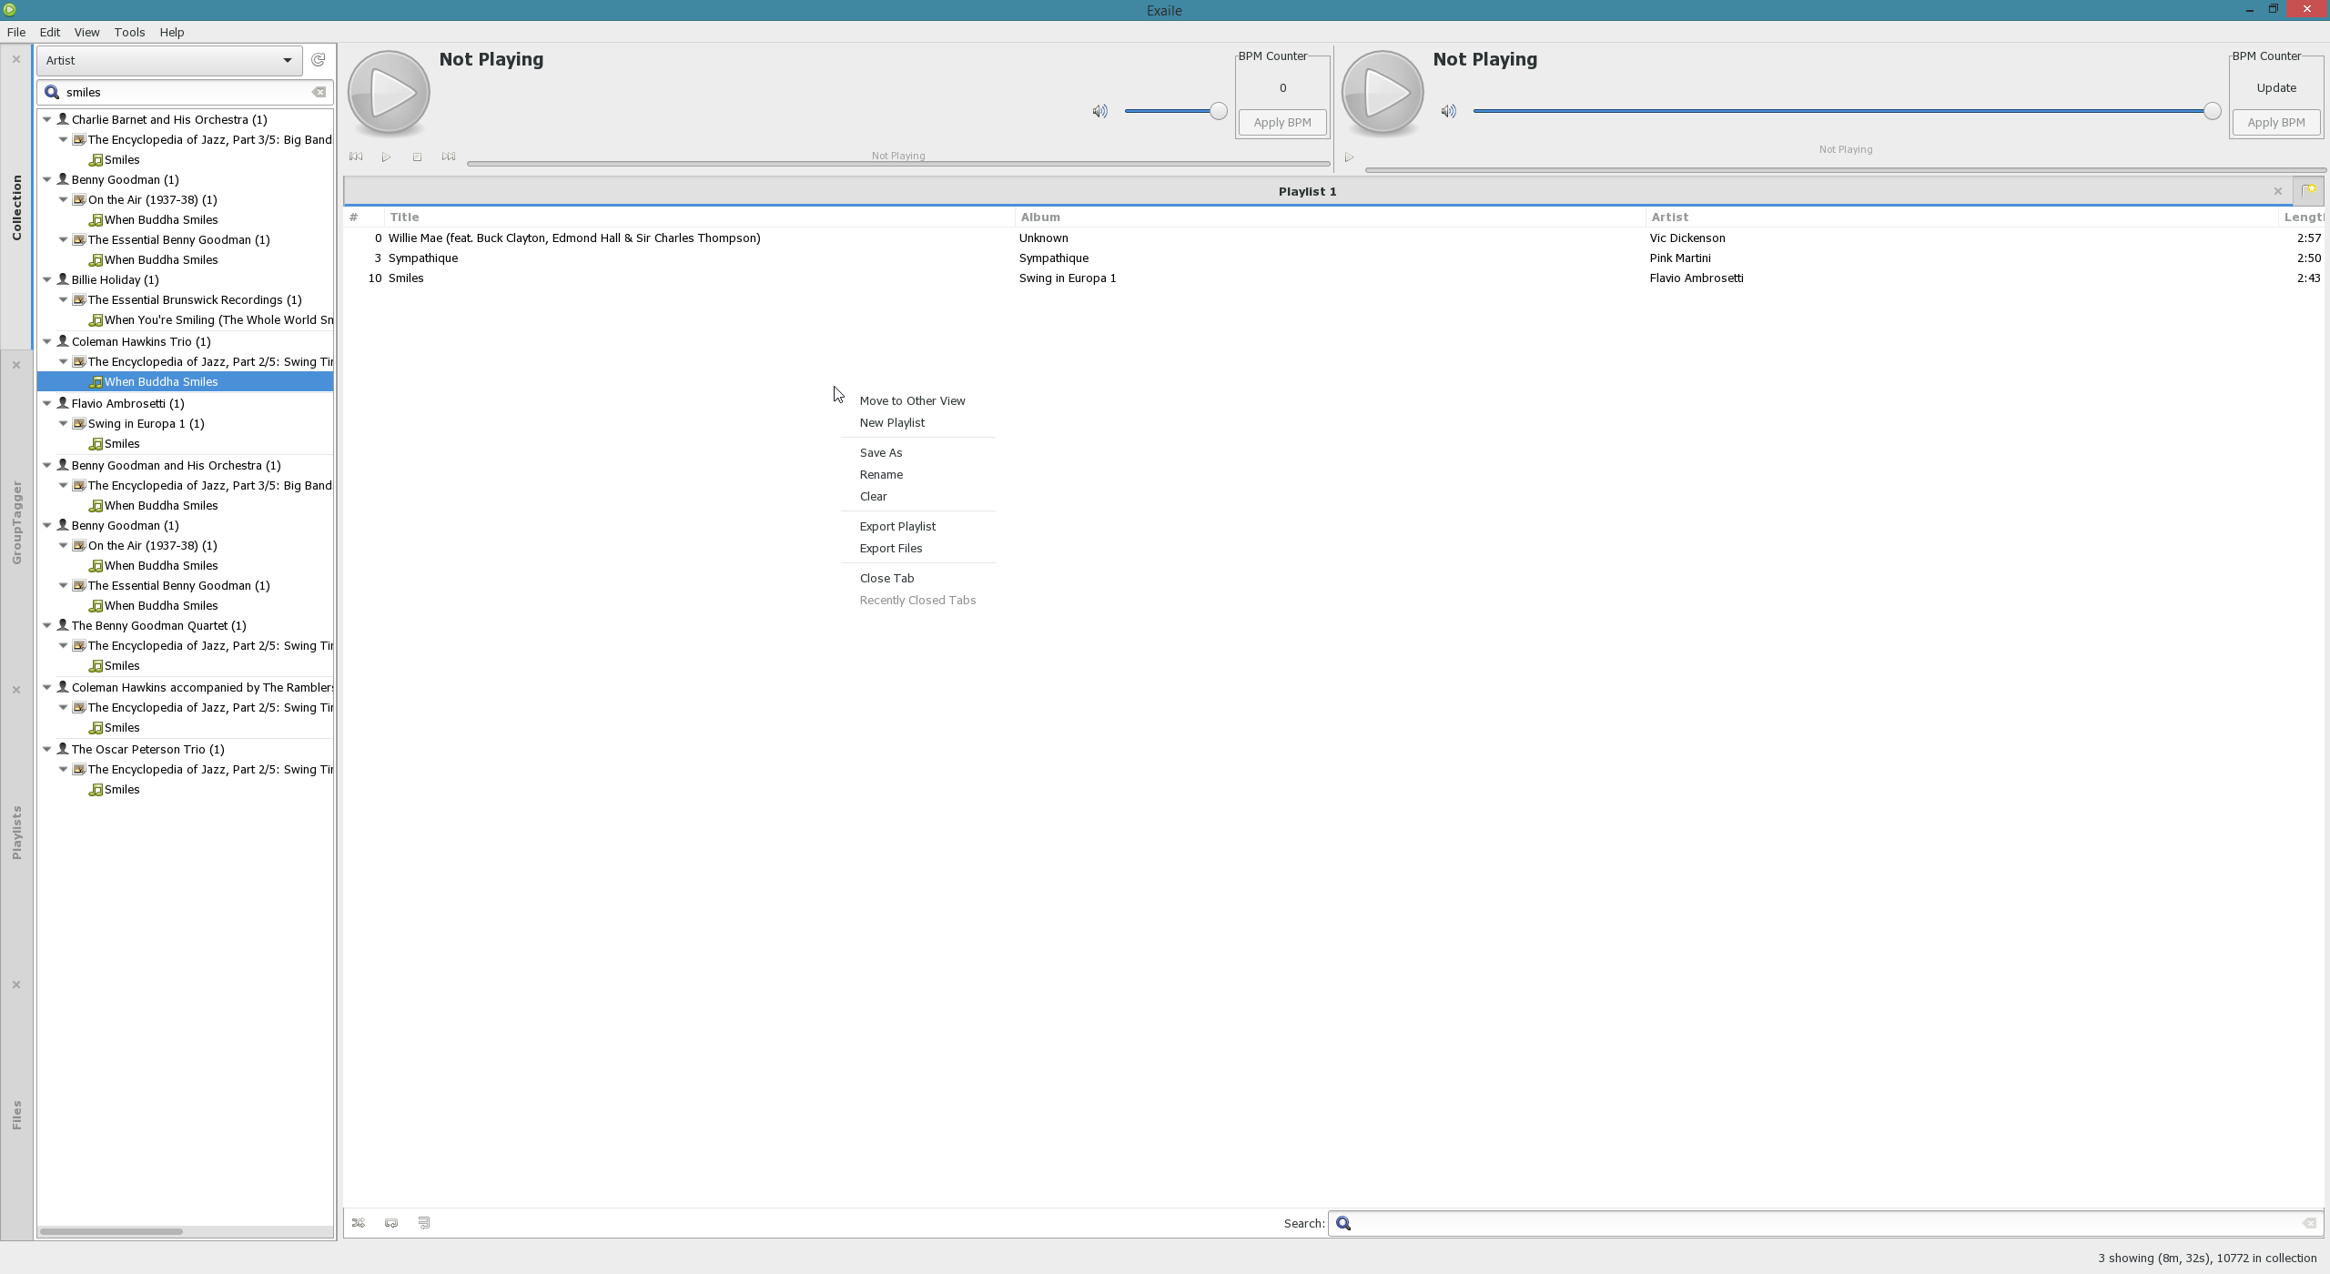
Task: Clear the playlist search field icon
Action: pyautogui.click(x=2309, y=1223)
